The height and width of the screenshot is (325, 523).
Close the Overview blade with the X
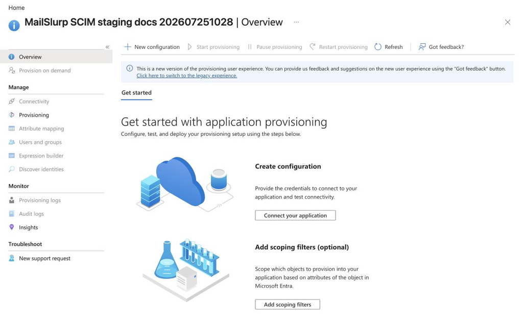507,22
